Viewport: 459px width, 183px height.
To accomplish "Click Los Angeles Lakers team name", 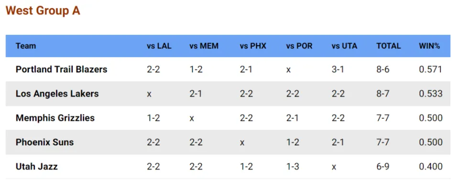I will tap(57, 94).
